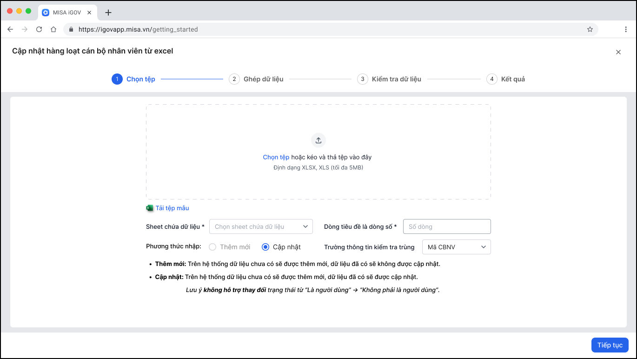Click the lock icon in address bar
The width and height of the screenshot is (637, 359).
71,29
